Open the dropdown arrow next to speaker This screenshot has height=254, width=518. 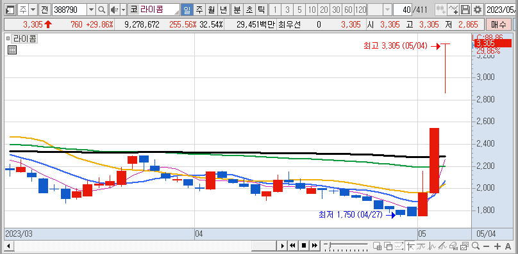pyautogui.click(x=123, y=10)
